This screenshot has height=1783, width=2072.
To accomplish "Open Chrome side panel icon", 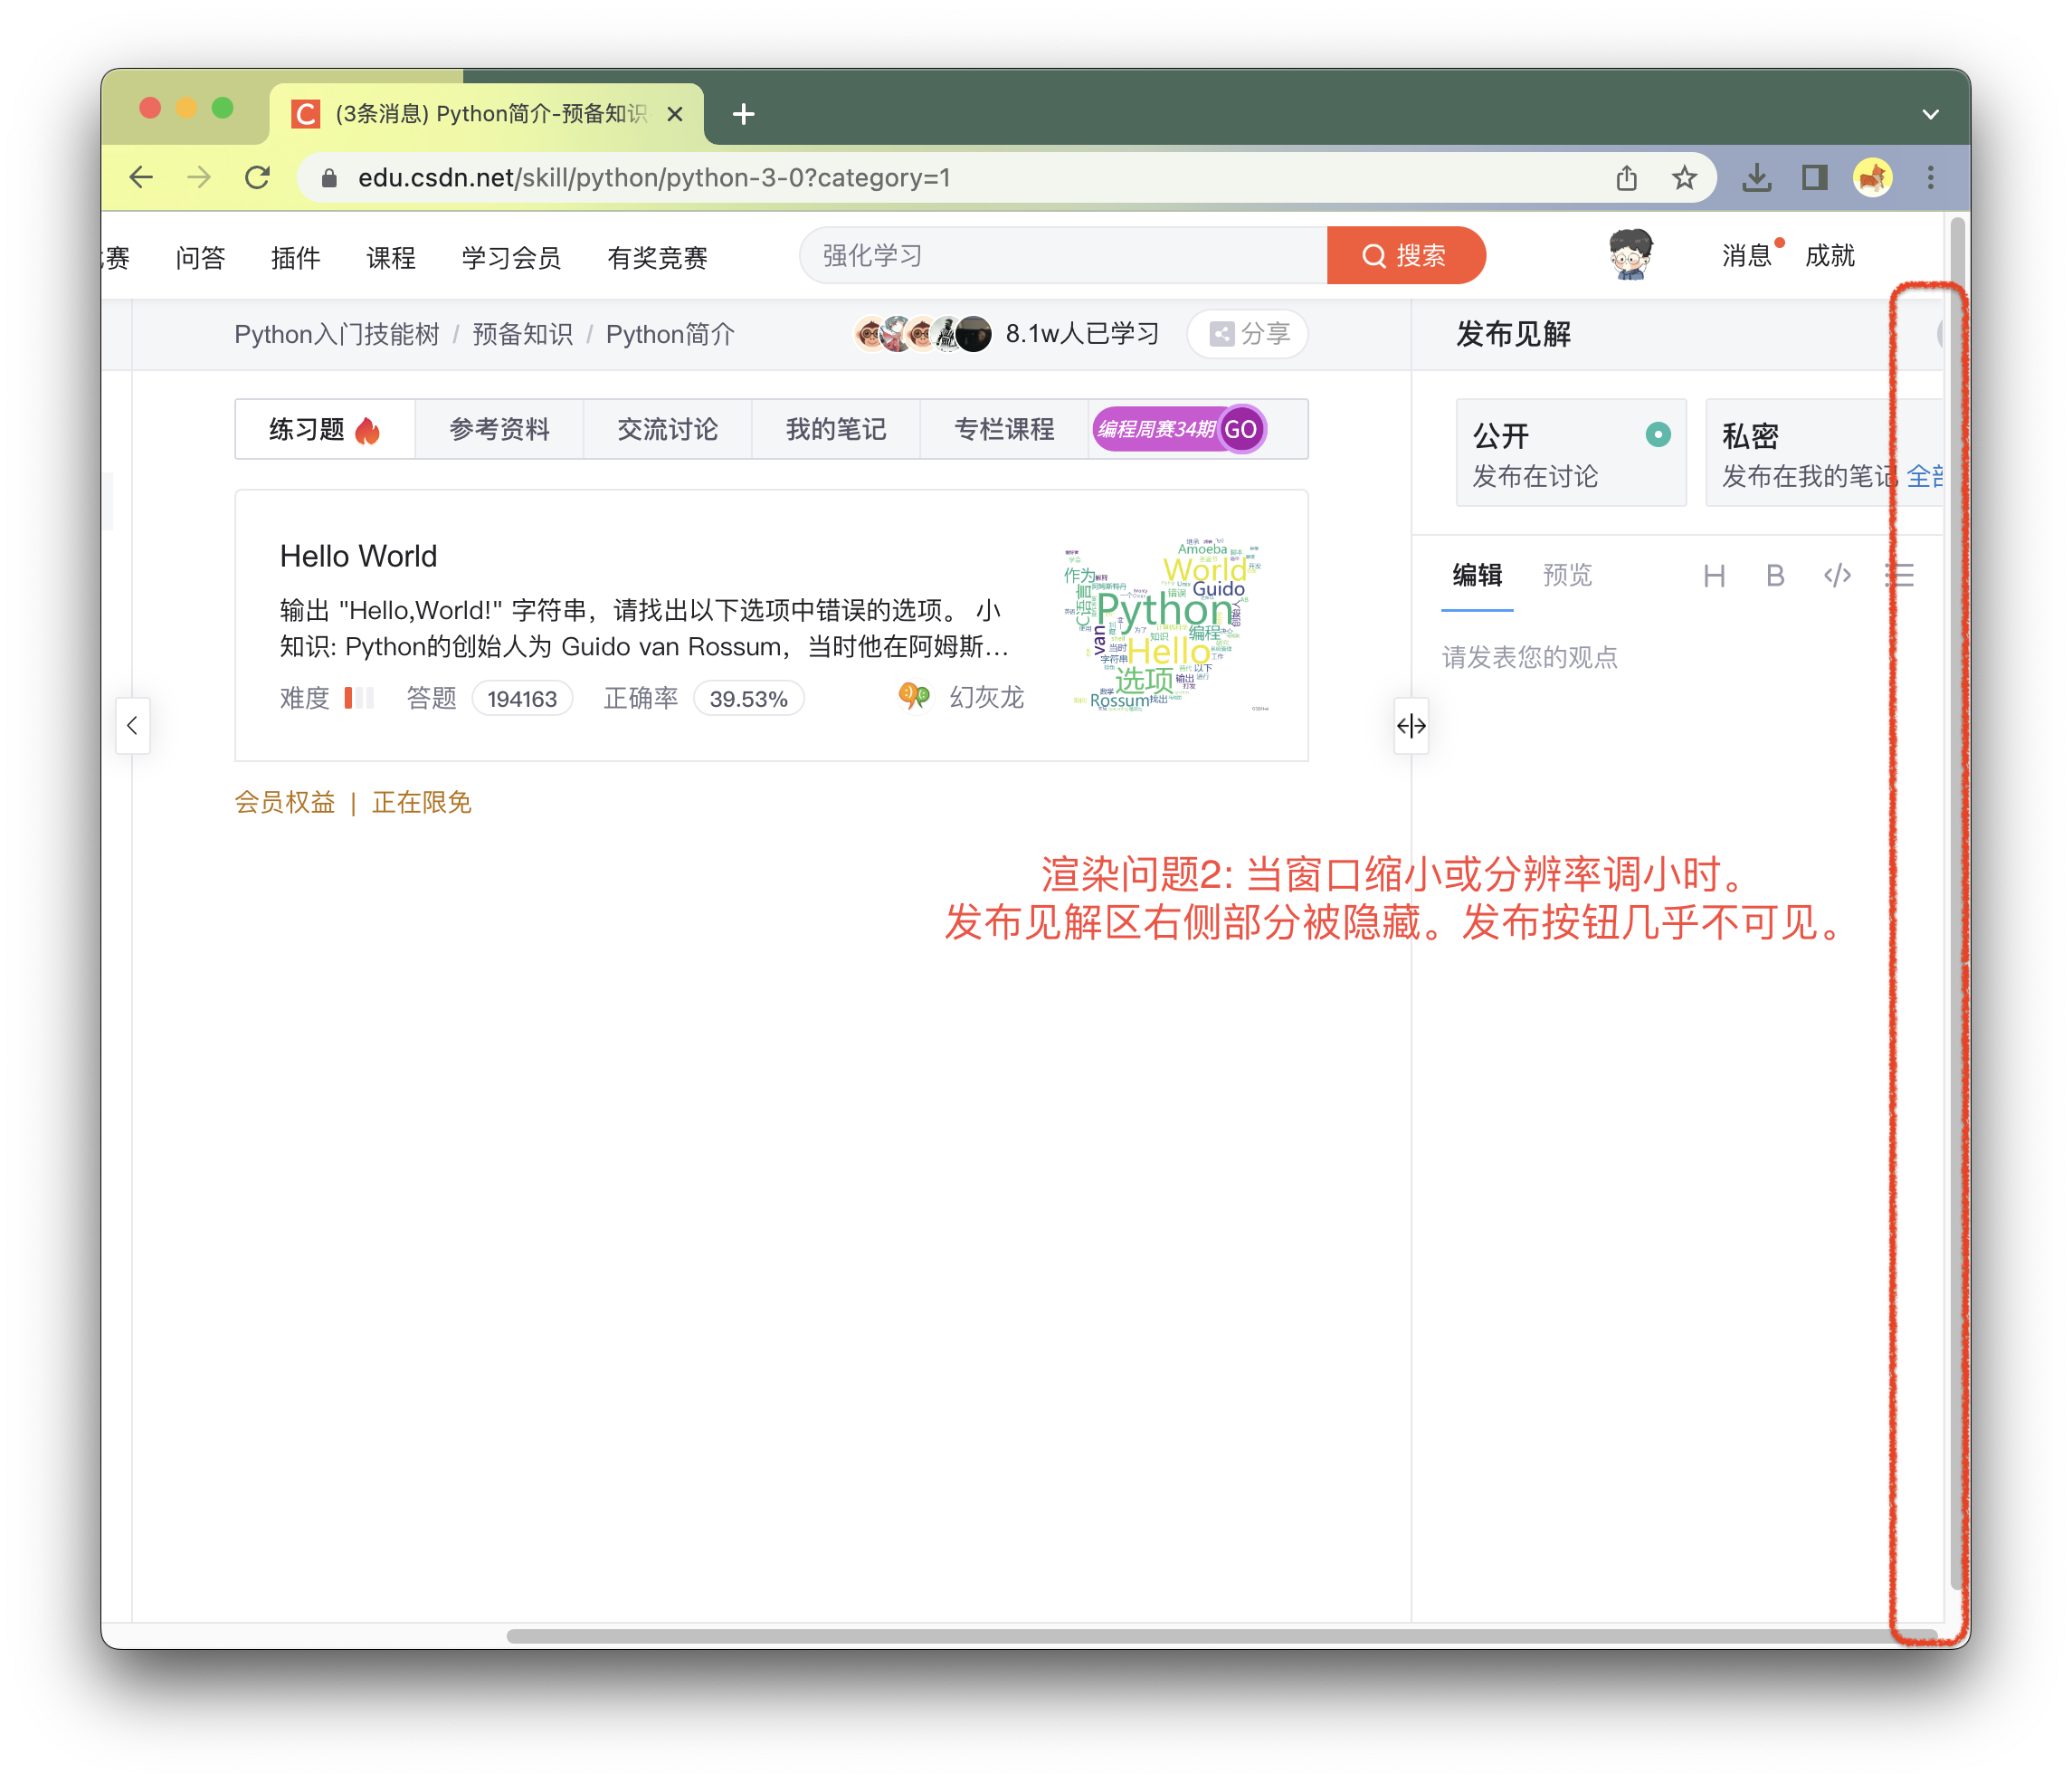I will (x=1814, y=178).
